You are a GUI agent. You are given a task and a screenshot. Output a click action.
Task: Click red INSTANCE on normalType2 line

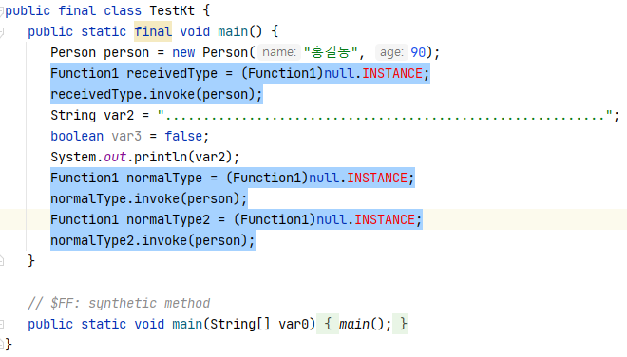pos(385,220)
